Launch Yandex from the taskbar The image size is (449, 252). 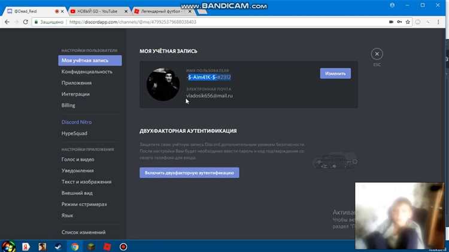[x=26, y=247]
